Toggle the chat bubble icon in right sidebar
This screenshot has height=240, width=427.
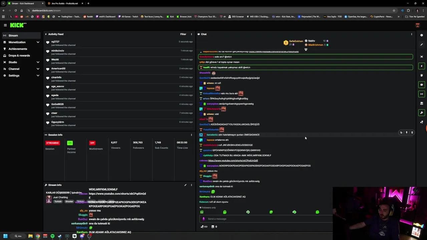(422, 85)
